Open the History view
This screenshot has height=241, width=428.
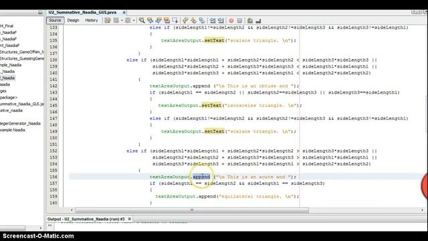click(92, 20)
